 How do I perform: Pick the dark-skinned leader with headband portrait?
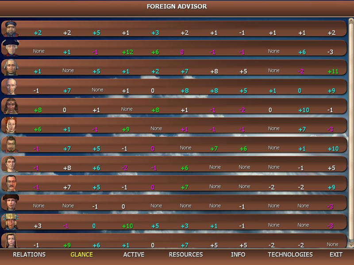click(10, 106)
